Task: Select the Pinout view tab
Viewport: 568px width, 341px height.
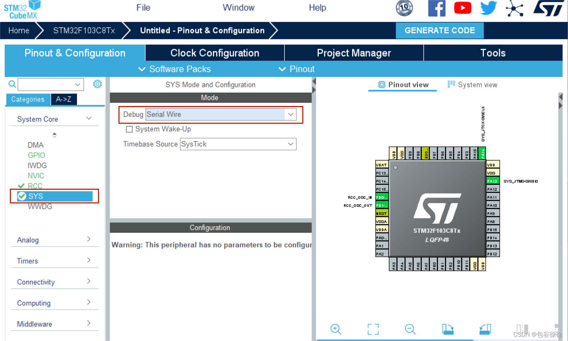Action: pyautogui.click(x=403, y=85)
